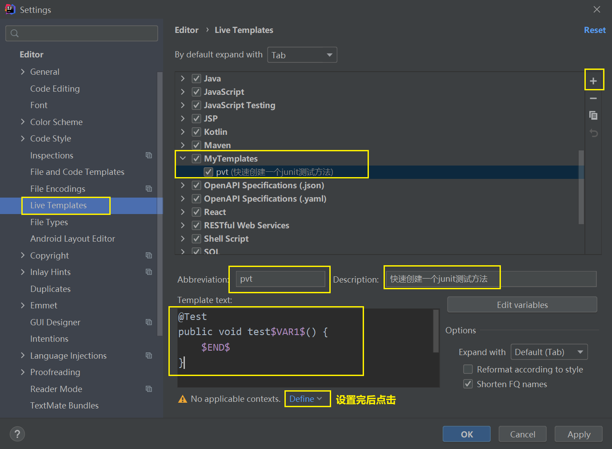612x449 pixels.
Task: Click the Language Injections project-level icon
Action: (x=149, y=356)
